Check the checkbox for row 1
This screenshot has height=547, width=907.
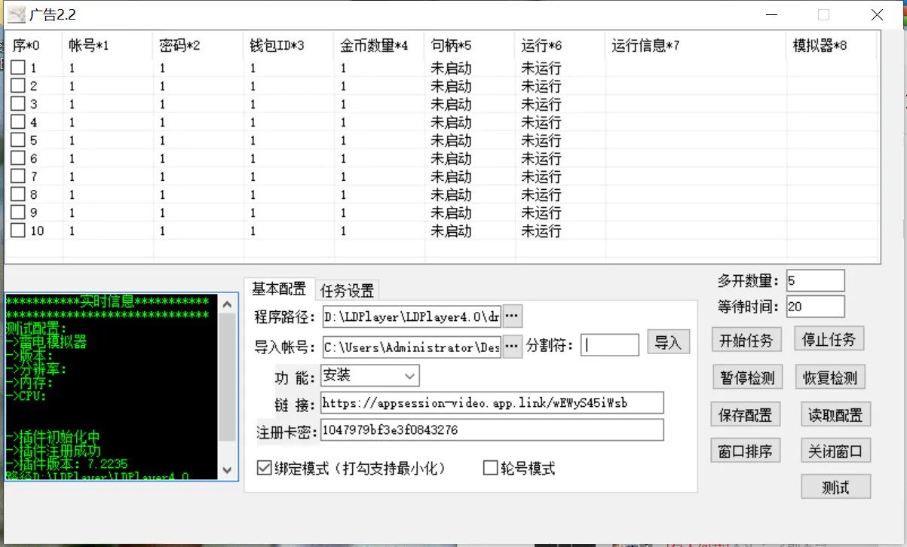18,68
